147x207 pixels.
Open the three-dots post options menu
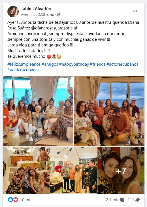(135, 11)
